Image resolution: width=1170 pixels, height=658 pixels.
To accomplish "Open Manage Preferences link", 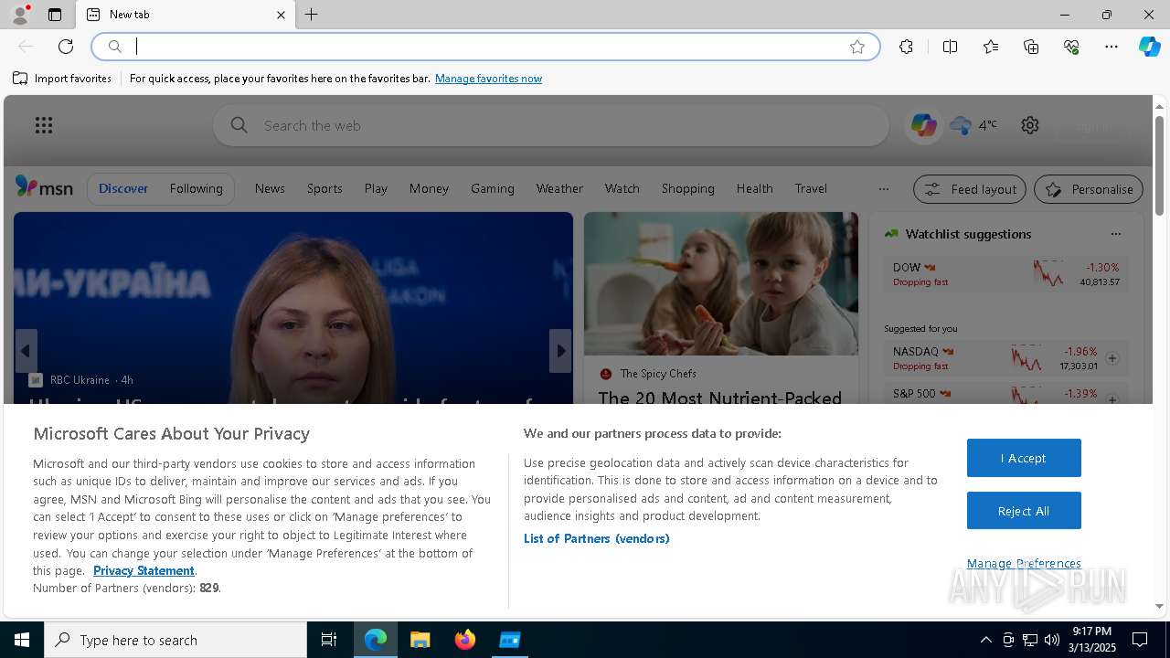I will click(x=1024, y=563).
